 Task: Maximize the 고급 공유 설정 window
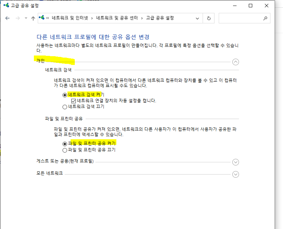pos(251,6)
